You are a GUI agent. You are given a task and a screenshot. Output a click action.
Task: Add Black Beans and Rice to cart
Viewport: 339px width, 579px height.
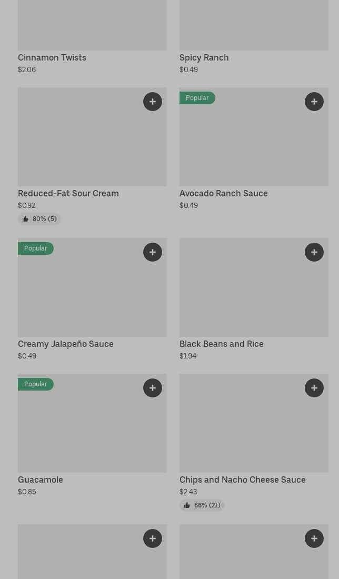point(314,252)
